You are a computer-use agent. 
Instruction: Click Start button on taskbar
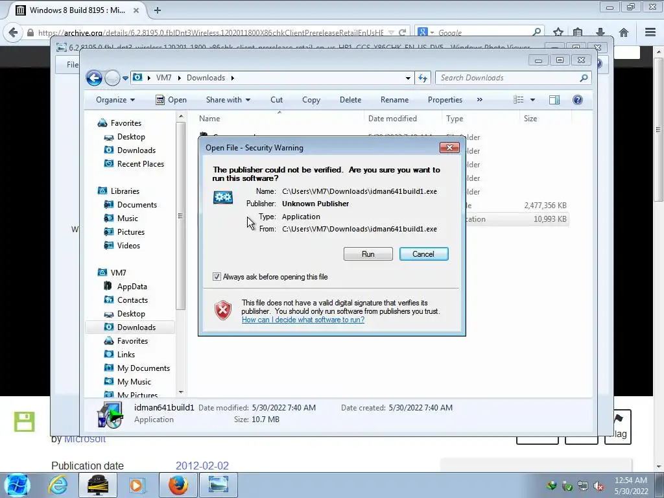pyautogui.click(x=17, y=486)
